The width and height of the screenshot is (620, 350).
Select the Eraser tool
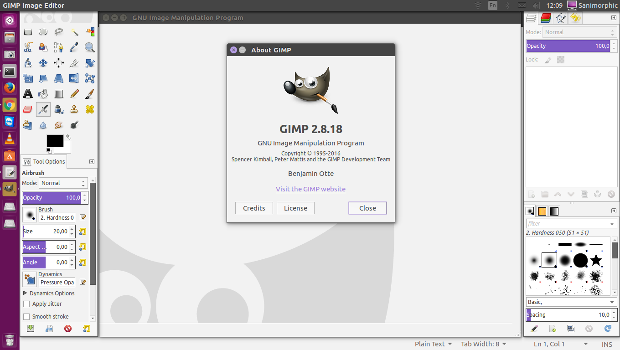[x=28, y=109]
